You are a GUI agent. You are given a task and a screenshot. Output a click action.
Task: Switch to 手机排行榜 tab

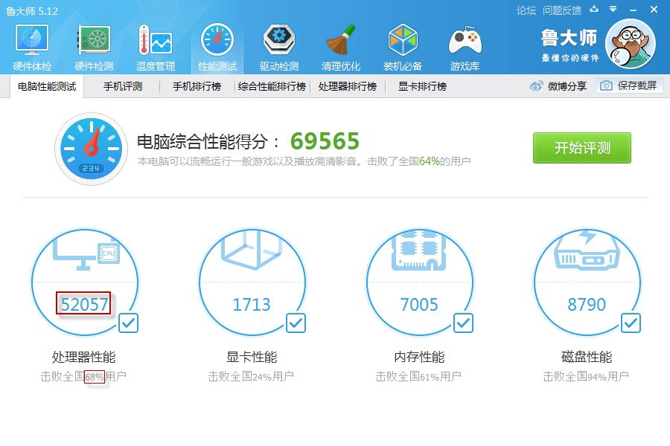197,86
